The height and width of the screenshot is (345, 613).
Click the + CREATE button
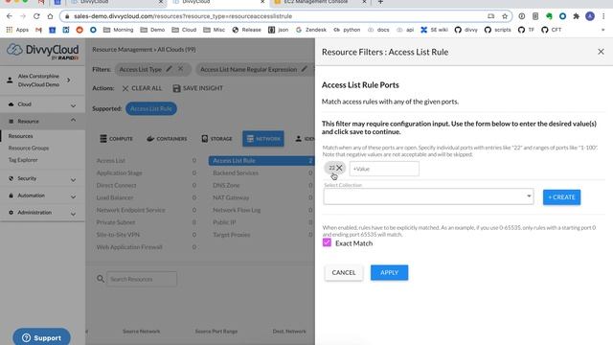coord(561,197)
